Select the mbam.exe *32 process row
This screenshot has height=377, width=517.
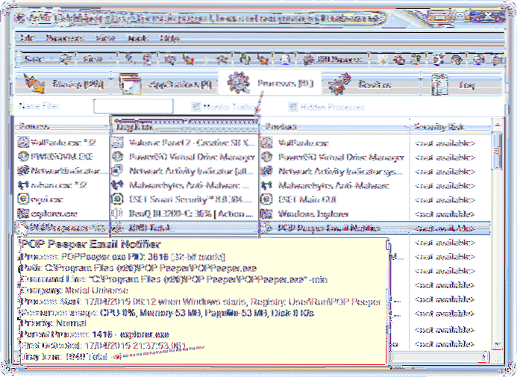click(x=252, y=185)
